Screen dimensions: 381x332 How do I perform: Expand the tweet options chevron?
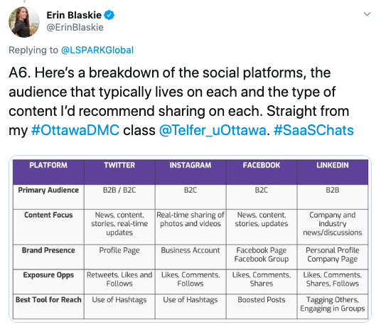tap(367, 14)
